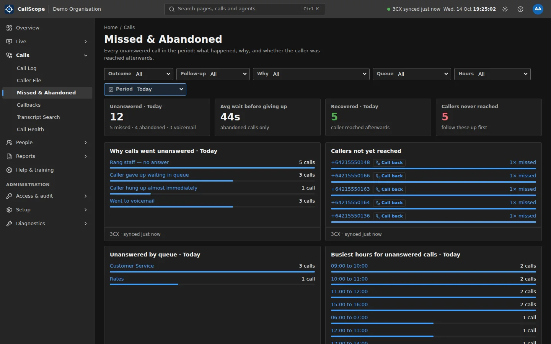Open Transcript Search in the sidebar
This screenshot has height=344, width=551.
[x=47, y=117]
